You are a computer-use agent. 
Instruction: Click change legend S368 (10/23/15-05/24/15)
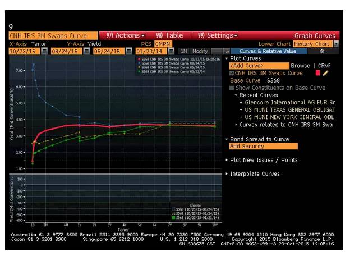[195, 213]
